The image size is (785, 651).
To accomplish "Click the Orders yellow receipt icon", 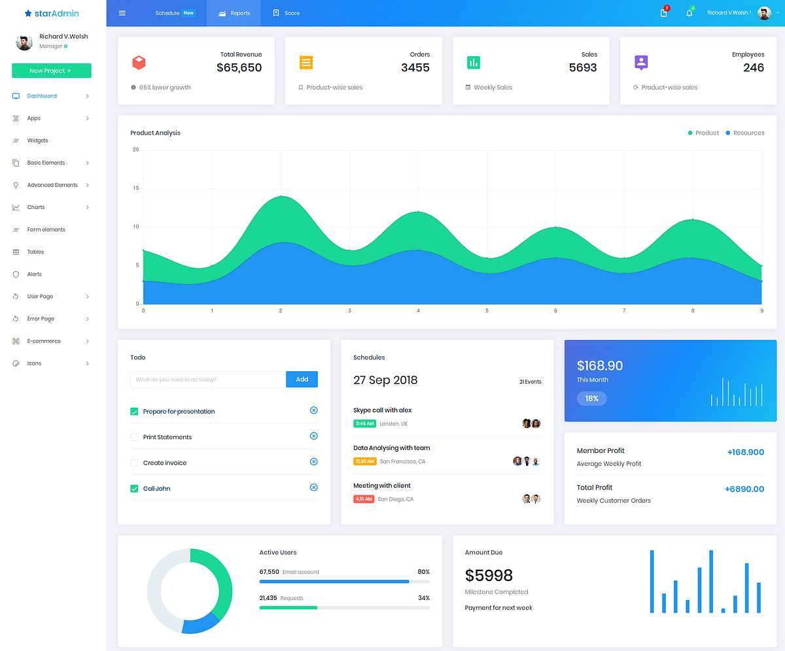I will pyautogui.click(x=306, y=63).
